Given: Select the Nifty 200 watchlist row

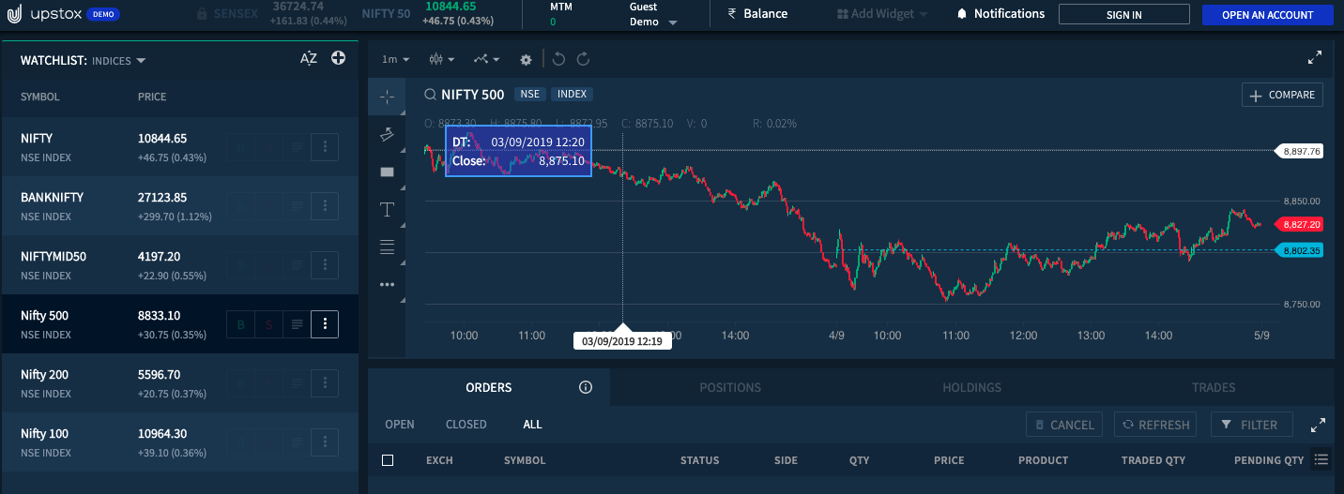Looking at the screenshot, I should tap(178, 383).
